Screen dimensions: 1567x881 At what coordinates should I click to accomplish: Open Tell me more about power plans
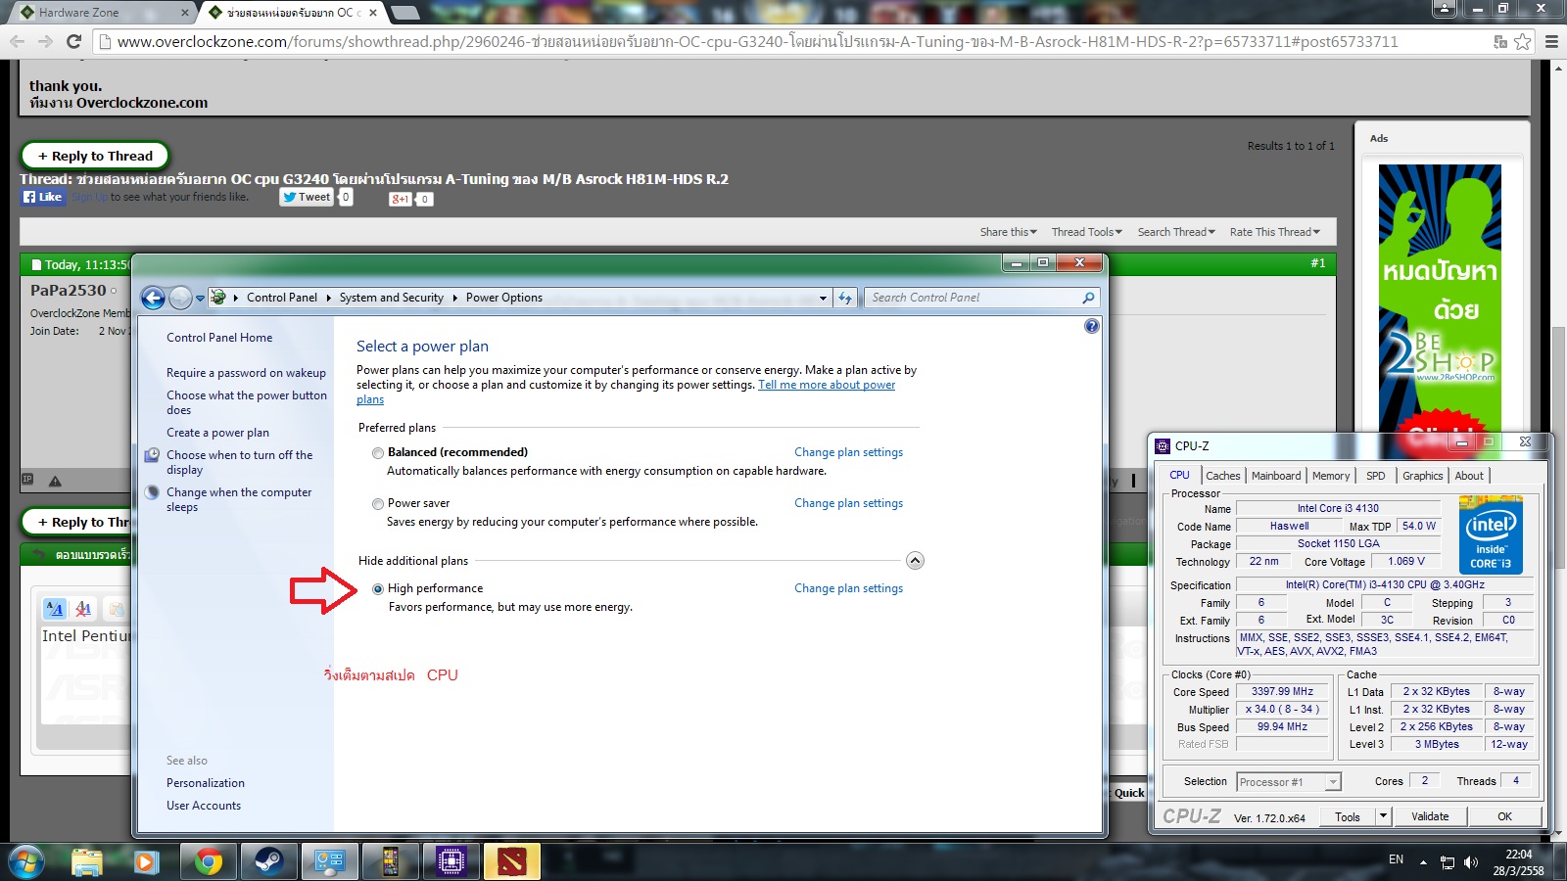point(827,386)
